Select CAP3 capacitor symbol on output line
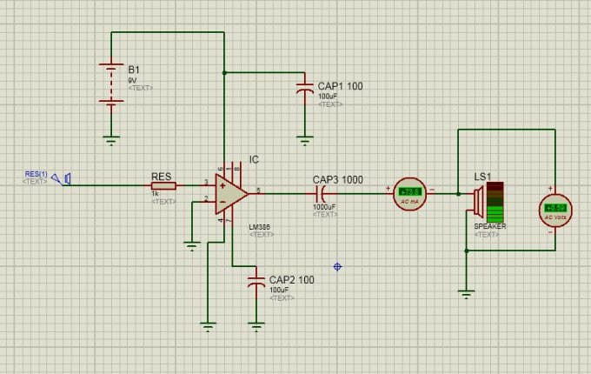Image resolution: width=591 pixels, height=374 pixels. pos(321,194)
